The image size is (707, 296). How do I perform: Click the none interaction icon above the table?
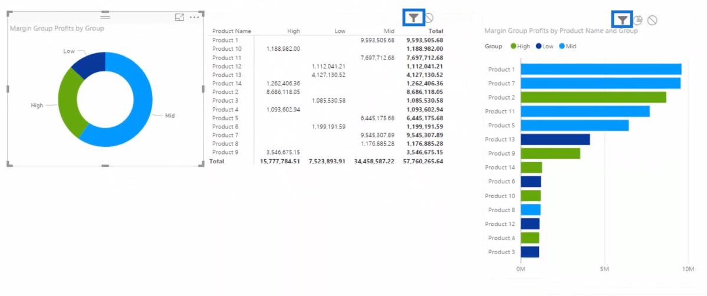[x=429, y=18]
